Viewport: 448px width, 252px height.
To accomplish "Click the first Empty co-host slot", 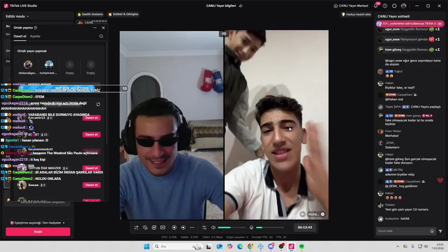I will coord(70,65).
